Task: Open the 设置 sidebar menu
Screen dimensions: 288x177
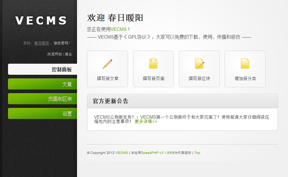Action: click(x=43, y=113)
